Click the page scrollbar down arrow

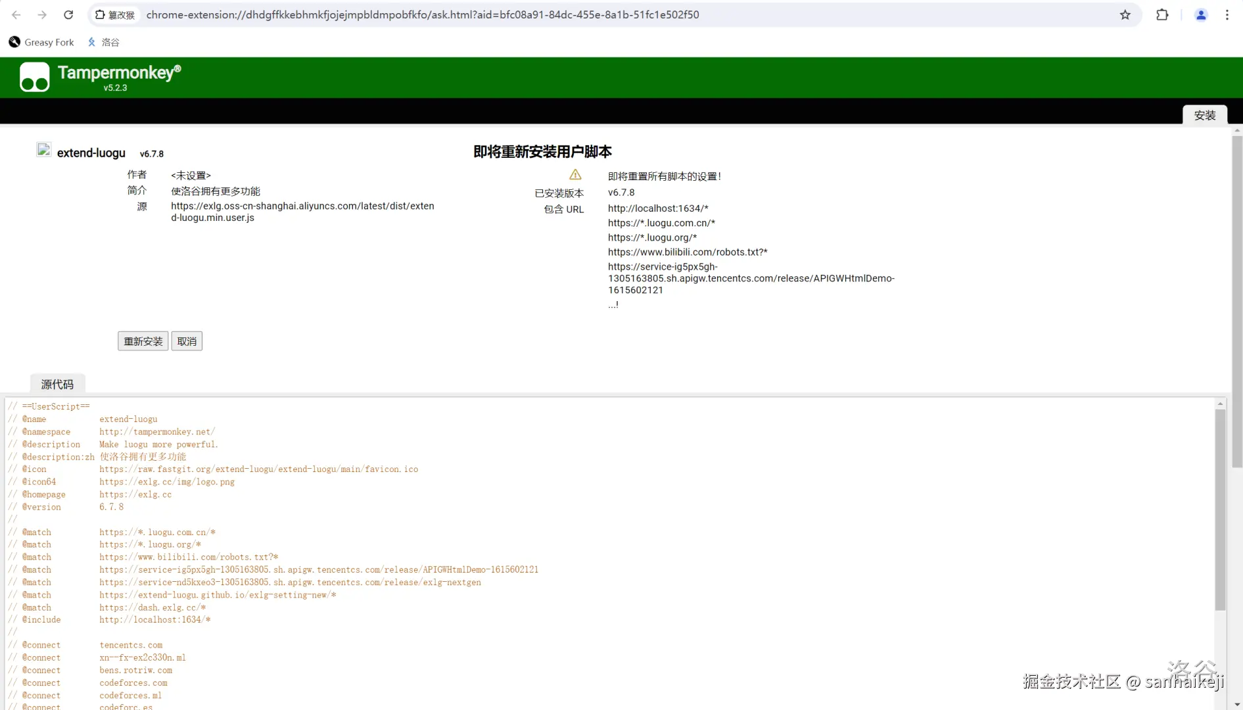1237,705
